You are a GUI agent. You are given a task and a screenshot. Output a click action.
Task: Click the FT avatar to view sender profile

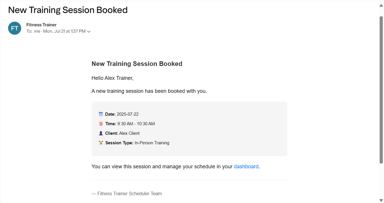[15, 28]
